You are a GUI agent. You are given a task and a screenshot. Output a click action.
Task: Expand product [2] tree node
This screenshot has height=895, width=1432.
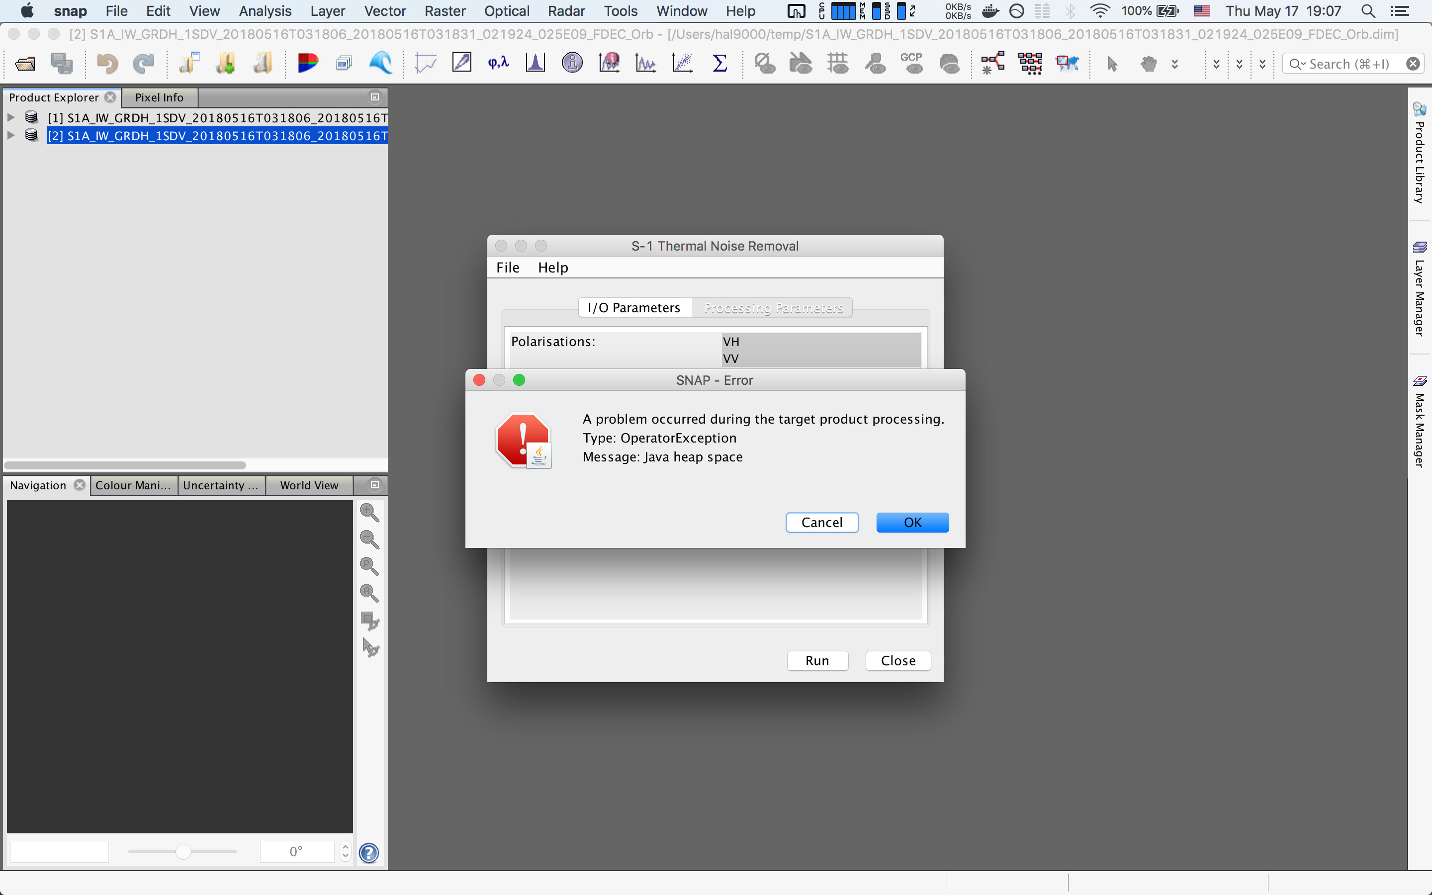[x=10, y=136]
